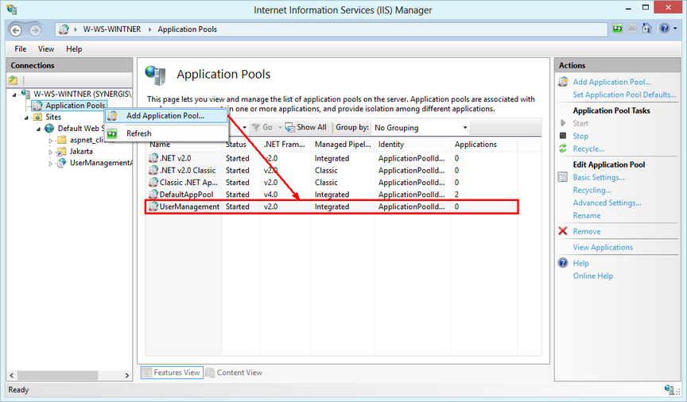Click the Add Application Pool action link
687x402 pixels.
click(611, 82)
